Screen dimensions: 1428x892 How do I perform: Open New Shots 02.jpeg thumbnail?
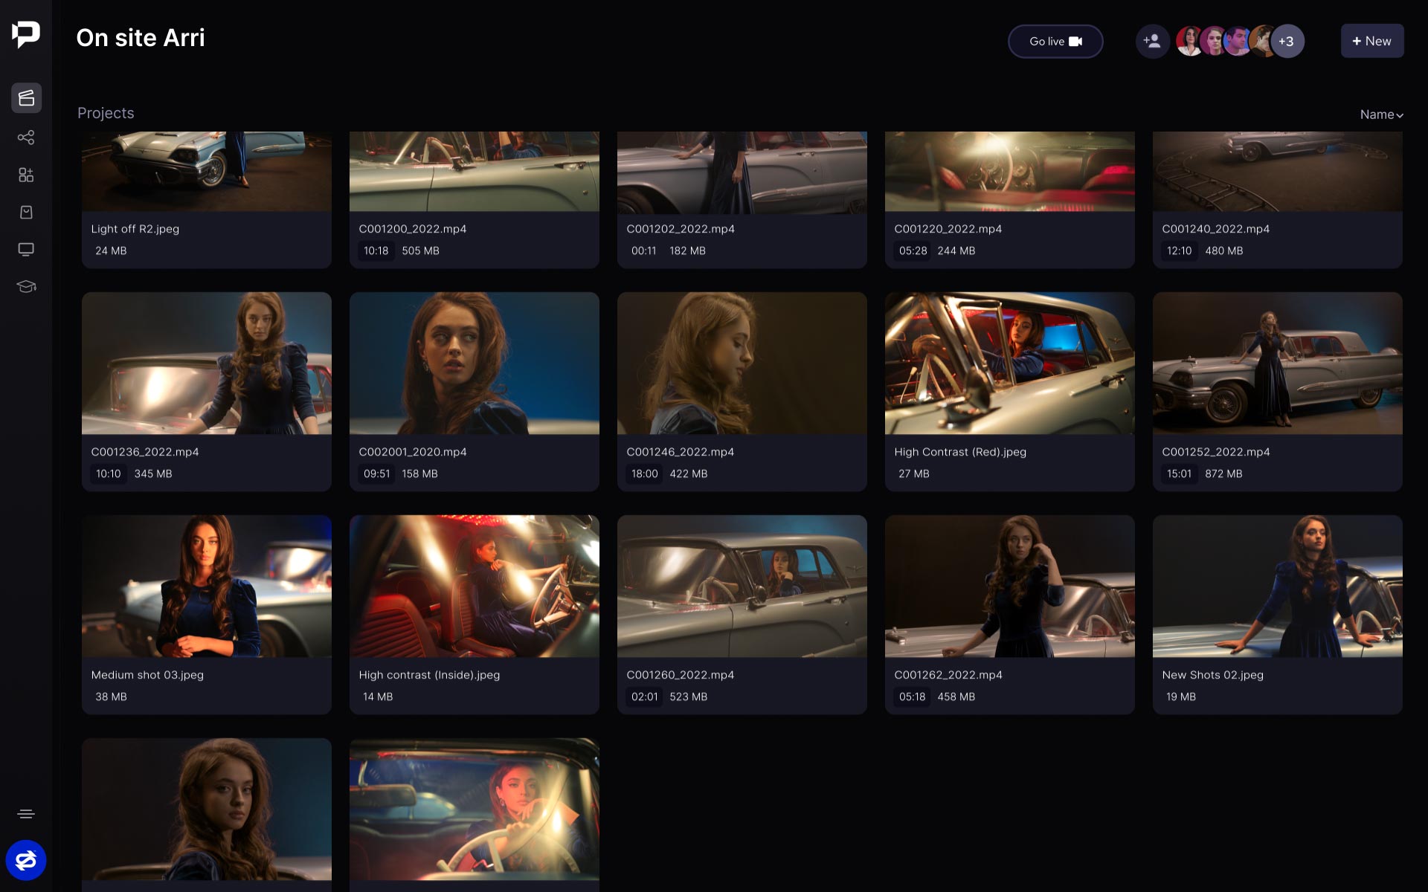tap(1278, 586)
